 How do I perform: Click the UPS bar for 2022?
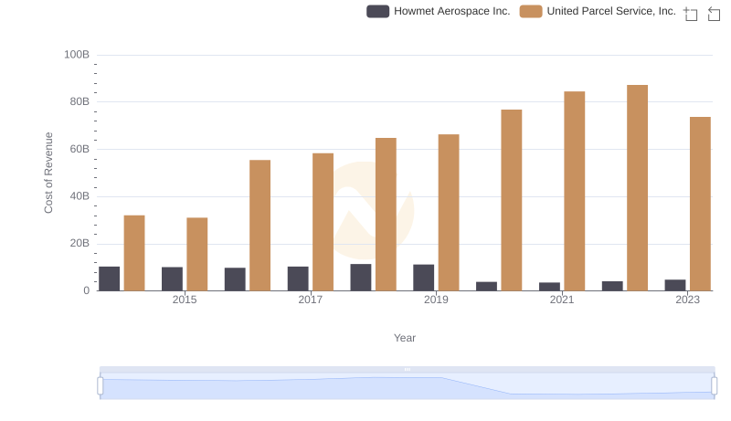[x=637, y=188]
